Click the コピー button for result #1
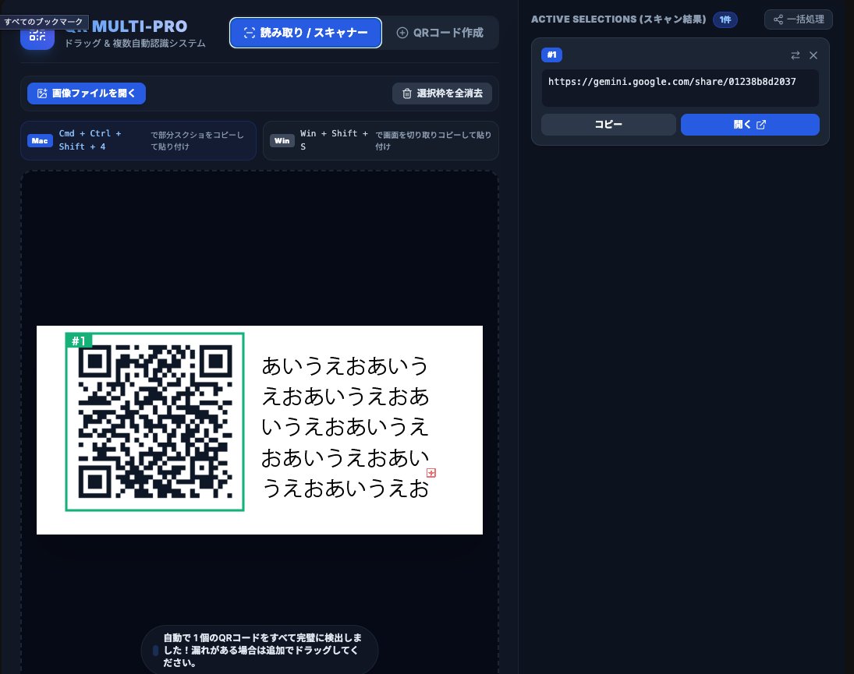Viewport: 854px width, 674px height. pyautogui.click(x=608, y=125)
